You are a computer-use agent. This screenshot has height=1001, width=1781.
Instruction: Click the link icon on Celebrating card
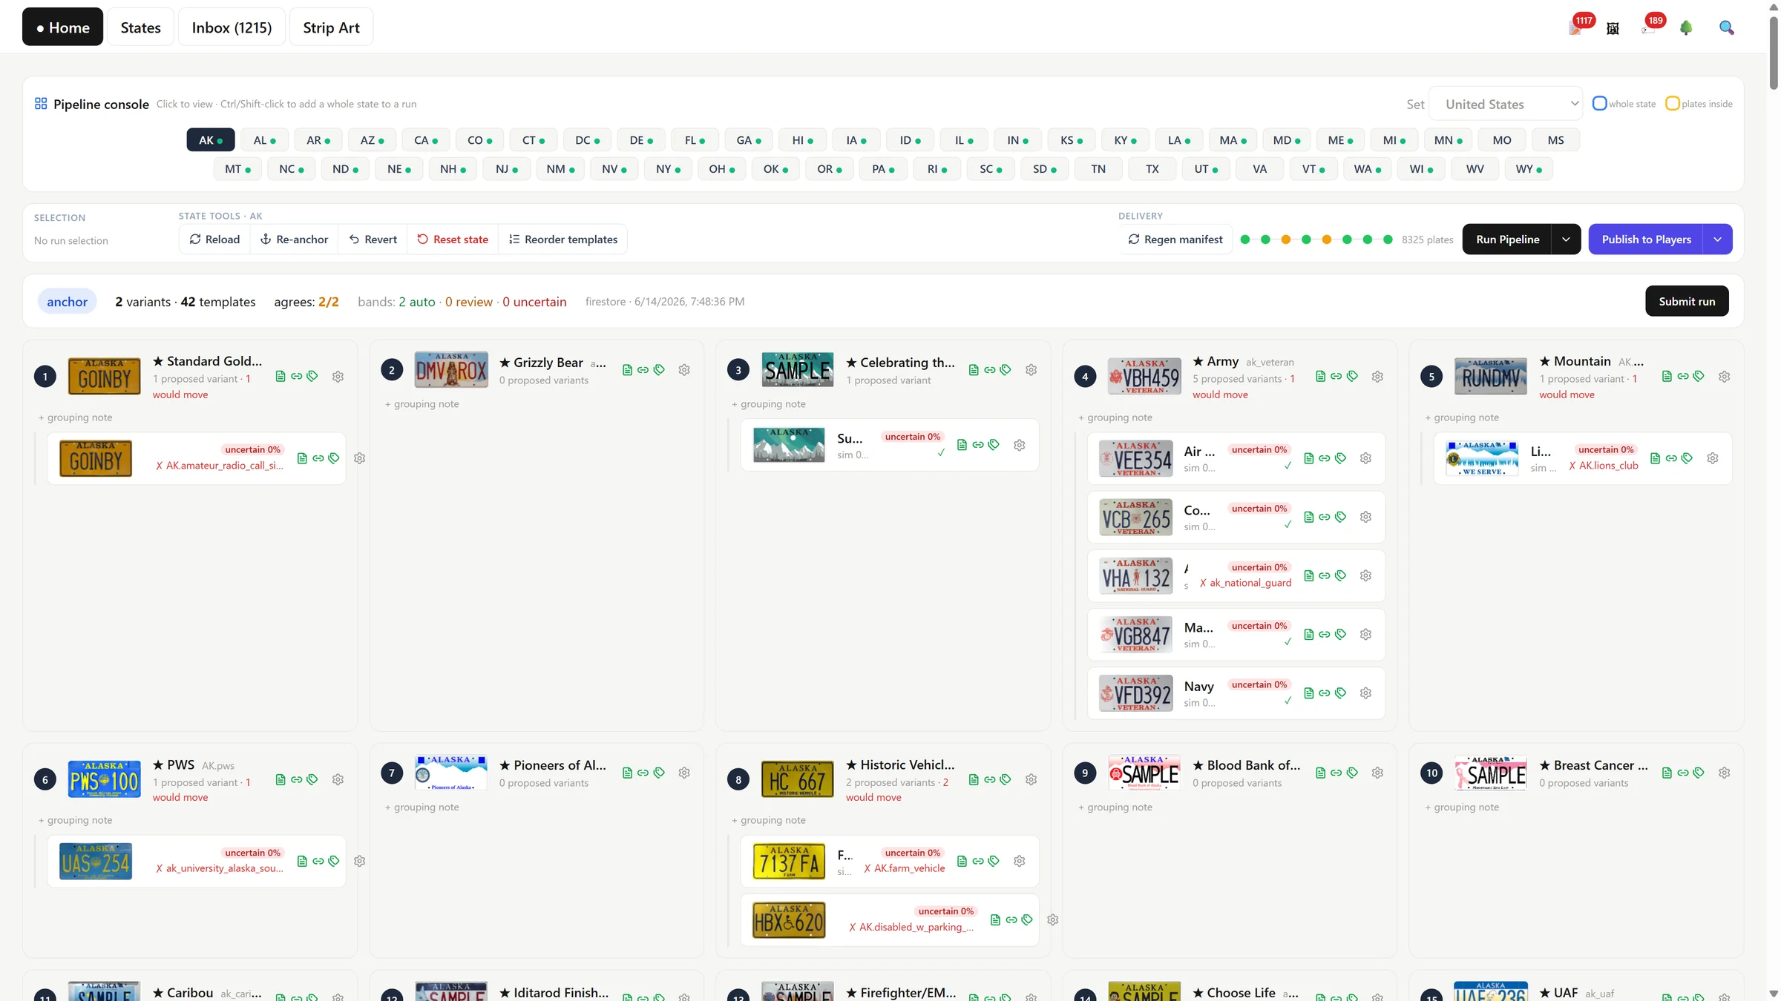pos(989,370)
